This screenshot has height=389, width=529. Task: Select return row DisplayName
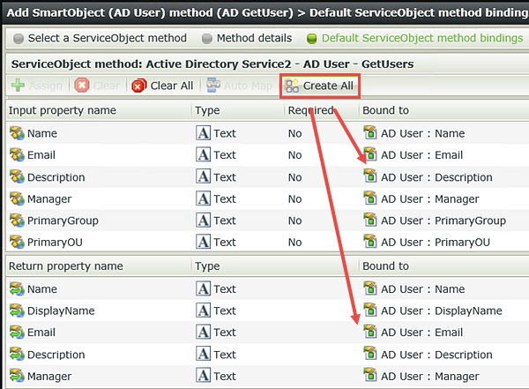[x=268, y=310]
